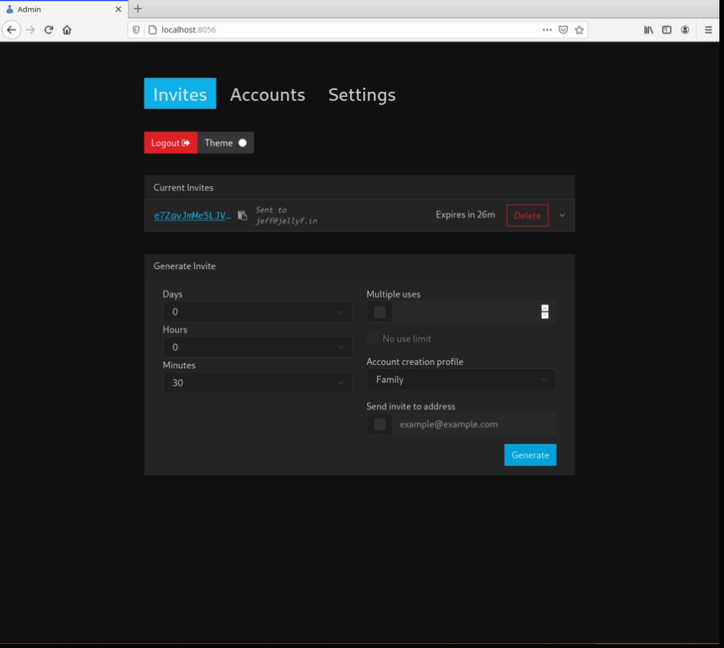Switch to the Settings tab
This screenshot has height=648, width=724.
(362, 94)
